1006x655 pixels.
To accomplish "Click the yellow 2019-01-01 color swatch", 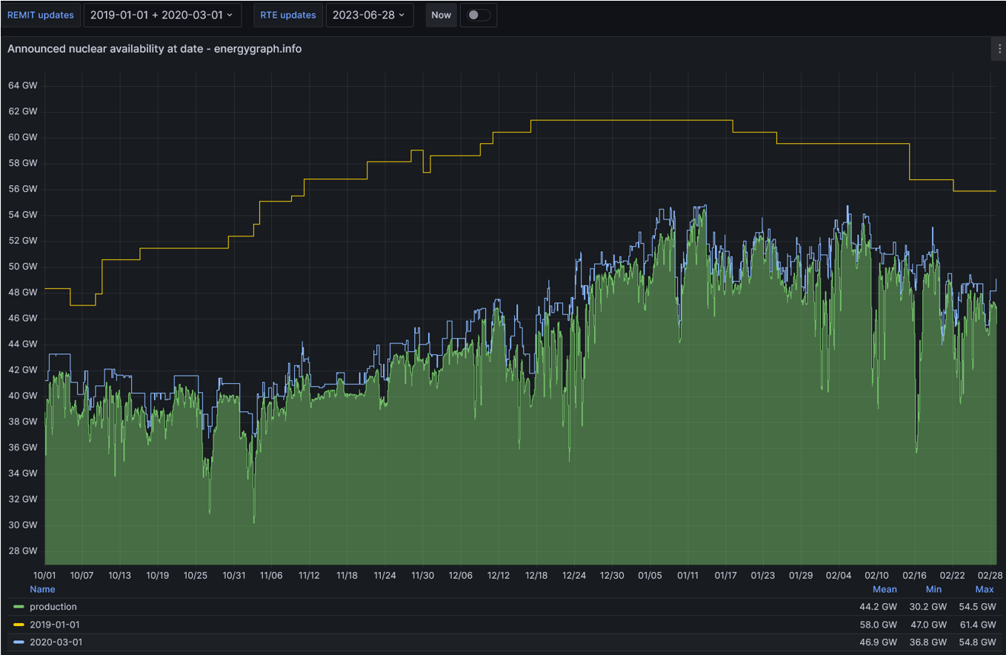I will pyautogui.click(x=19, y=625).
